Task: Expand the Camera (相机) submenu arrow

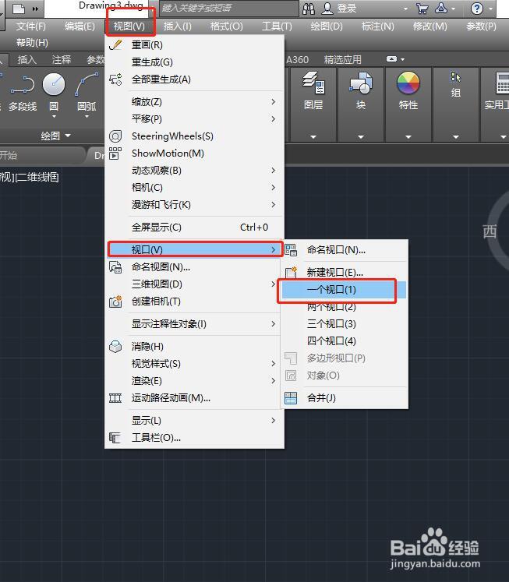Action: [x=274, y=188]
